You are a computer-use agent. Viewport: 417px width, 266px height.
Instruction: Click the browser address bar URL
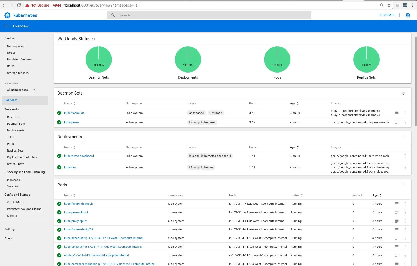tap(96, 5)
